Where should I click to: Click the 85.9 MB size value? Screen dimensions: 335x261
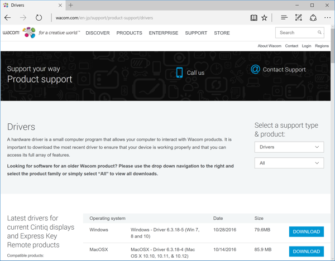point(263,249)
